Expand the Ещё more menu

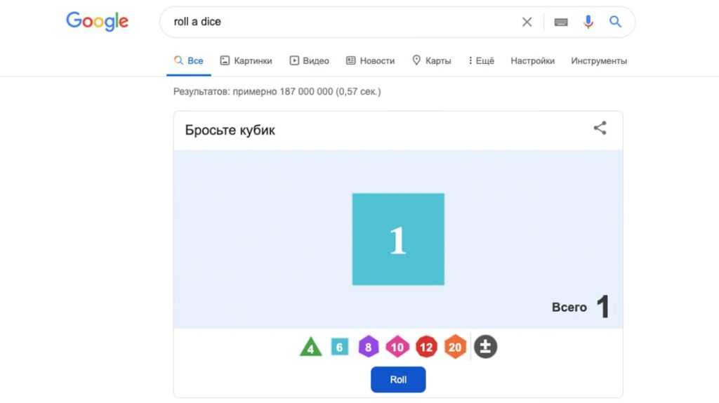pyautogui.click(x=481, y=61)
